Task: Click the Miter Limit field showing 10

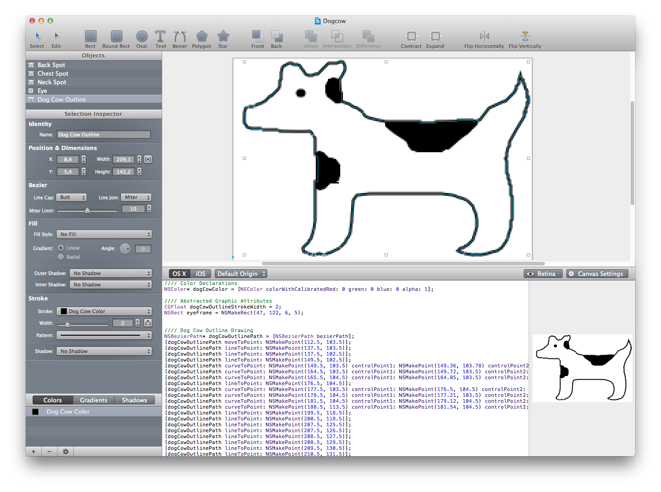Action: click(x=133, y=209)
